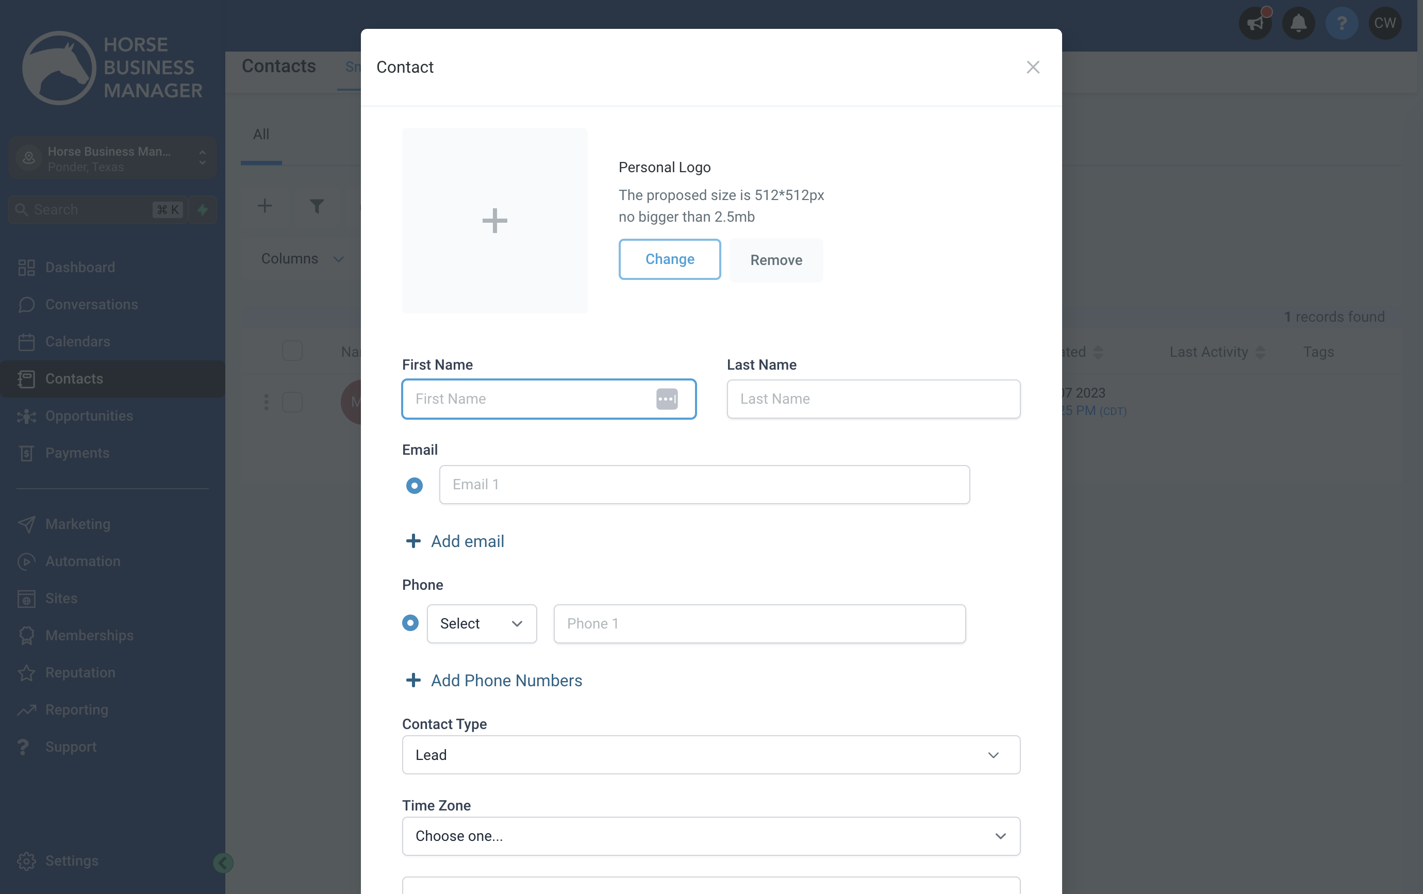Open the notifications bell icon

pyautogui.click(x=1298, y=23)
